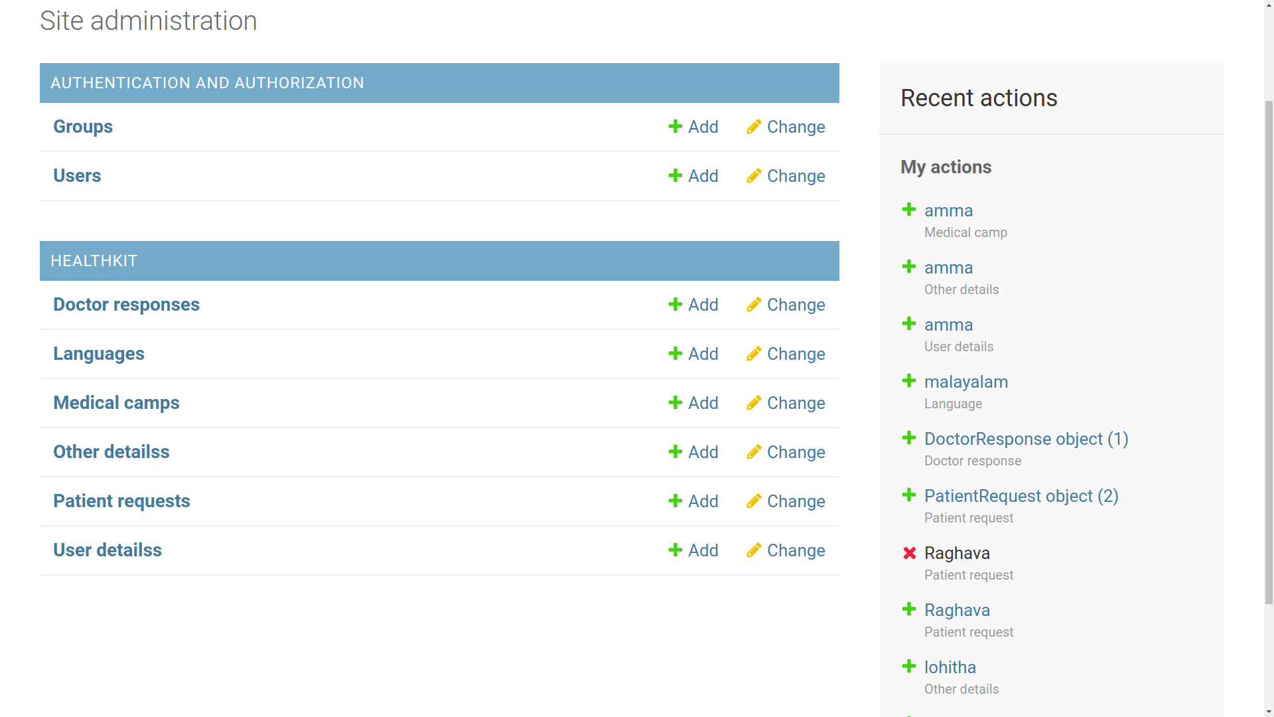Open DoctorResponse object (1) in recent actions

pos(1026,439)
